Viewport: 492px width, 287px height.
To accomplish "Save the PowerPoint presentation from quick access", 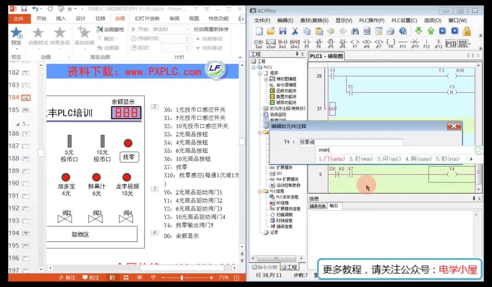I will coord(24,8).
